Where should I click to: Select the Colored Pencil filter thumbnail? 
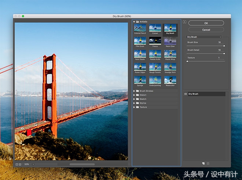(x=139, y=28)
